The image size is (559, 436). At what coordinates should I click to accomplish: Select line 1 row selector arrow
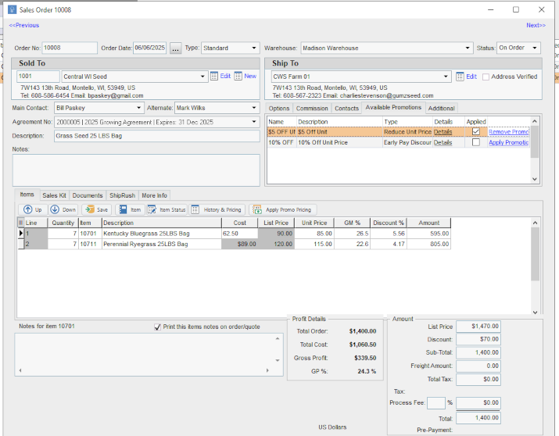[21, 234]
